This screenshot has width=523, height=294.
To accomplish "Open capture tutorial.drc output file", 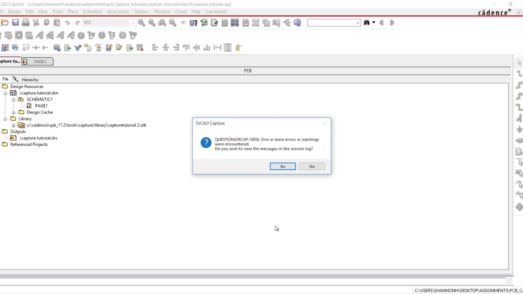I will tap(38, 138).
